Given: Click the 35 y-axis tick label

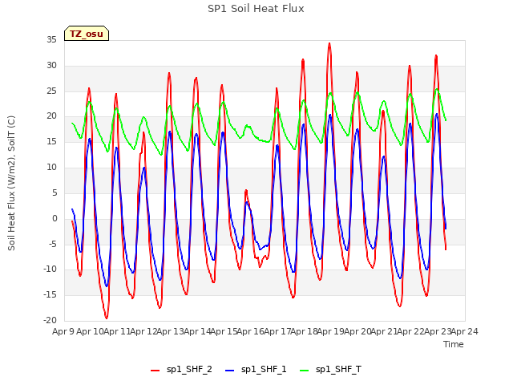Looking at the screenshot, I should pyautogui.click(x=51, y=40).
